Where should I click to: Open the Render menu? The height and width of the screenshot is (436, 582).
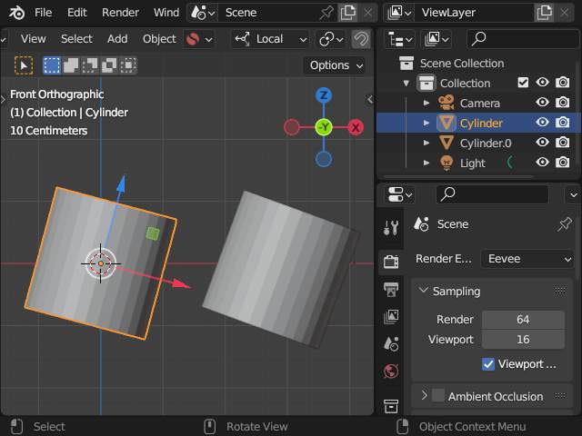120,13
